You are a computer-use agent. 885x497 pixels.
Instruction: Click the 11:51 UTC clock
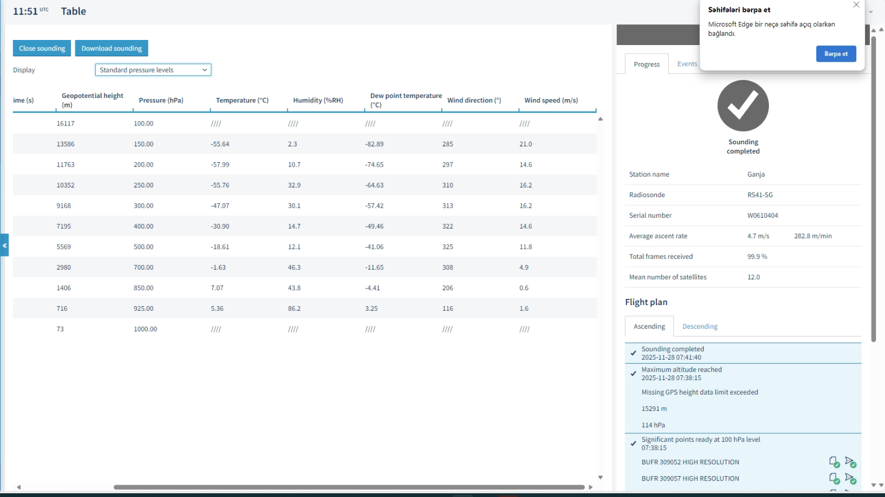(x=31, y=11)
